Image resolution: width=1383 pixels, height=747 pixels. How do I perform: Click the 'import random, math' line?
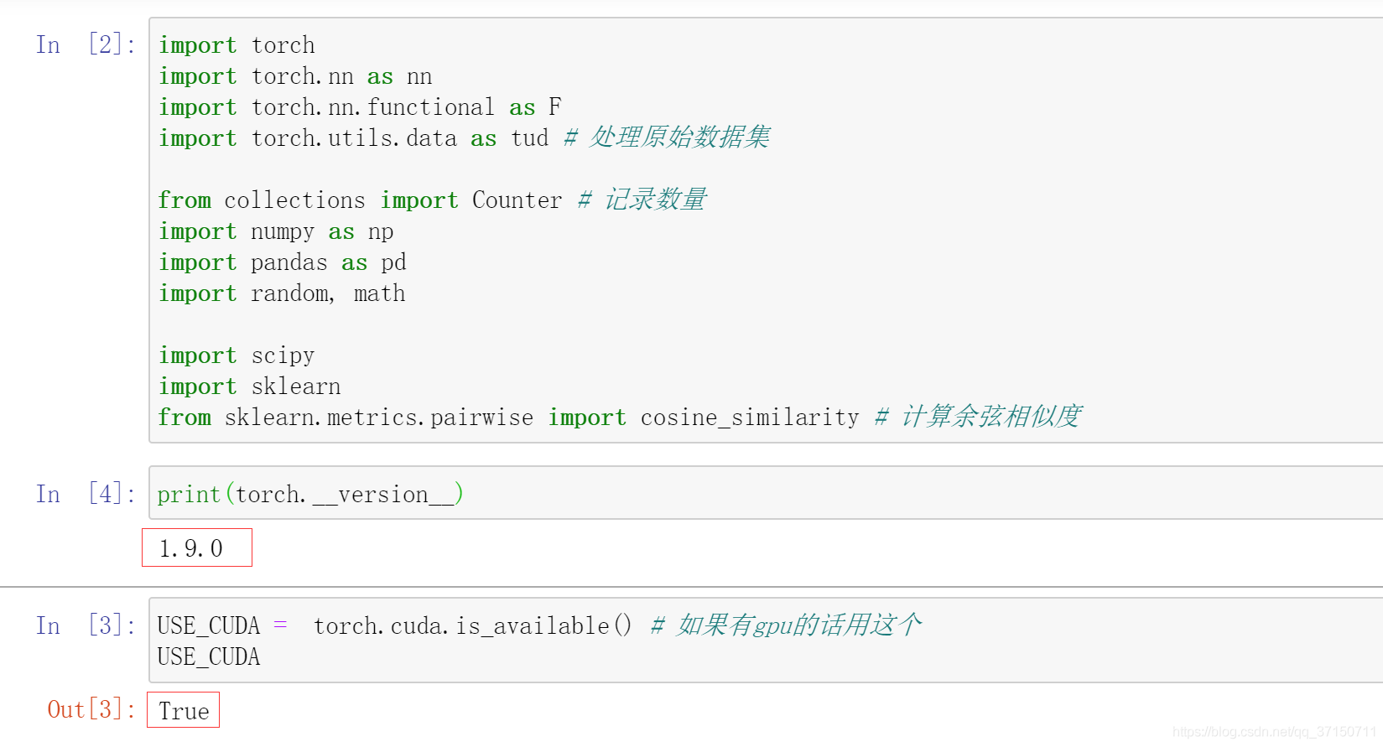pos(282,293)
